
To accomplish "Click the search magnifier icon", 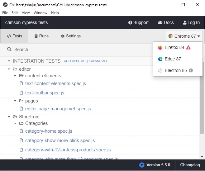I will pos(9,50).
